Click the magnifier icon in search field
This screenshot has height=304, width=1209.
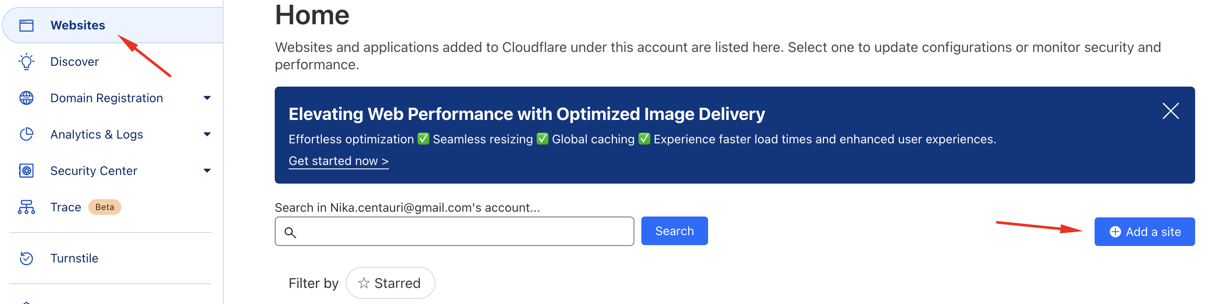(290, 232)
